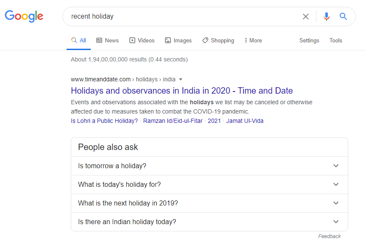
Task: Follow the Is Lohri a Public Holiday link
Action: coord(104,121)
